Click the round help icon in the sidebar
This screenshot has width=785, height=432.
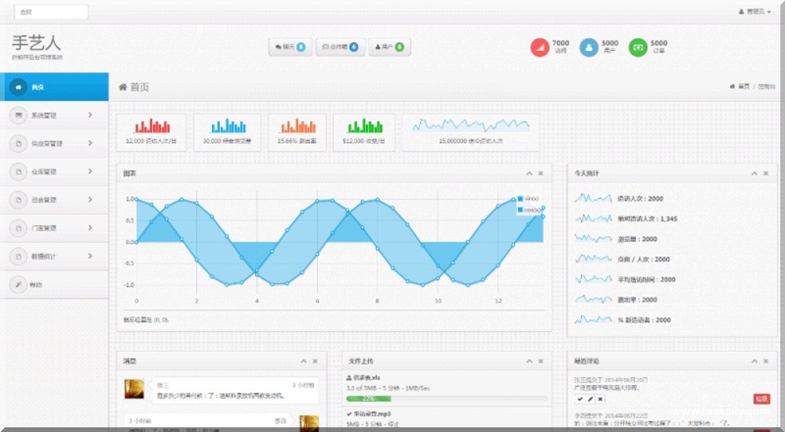pyautogui.click(x=17, y=285)
